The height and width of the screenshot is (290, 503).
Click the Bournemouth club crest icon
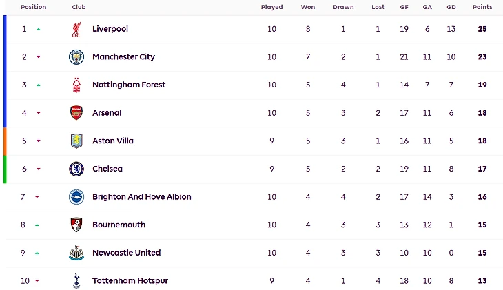pos(76,225)
